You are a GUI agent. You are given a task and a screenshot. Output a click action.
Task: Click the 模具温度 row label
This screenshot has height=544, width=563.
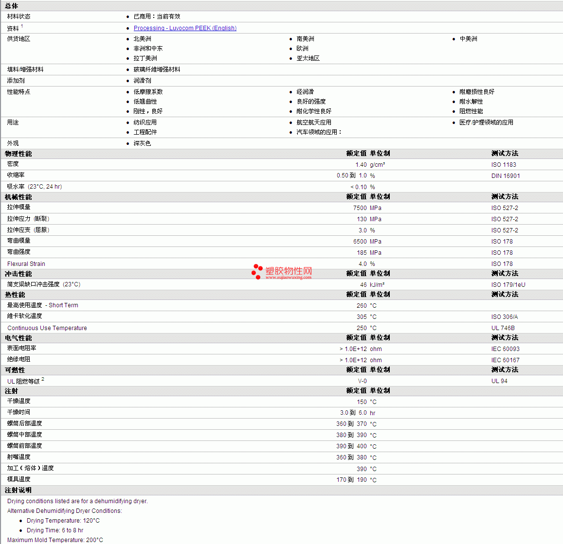coord(18,479)
